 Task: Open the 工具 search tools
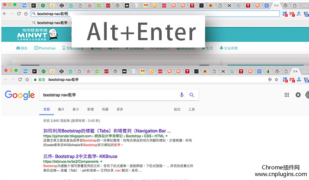pos(192,109)
